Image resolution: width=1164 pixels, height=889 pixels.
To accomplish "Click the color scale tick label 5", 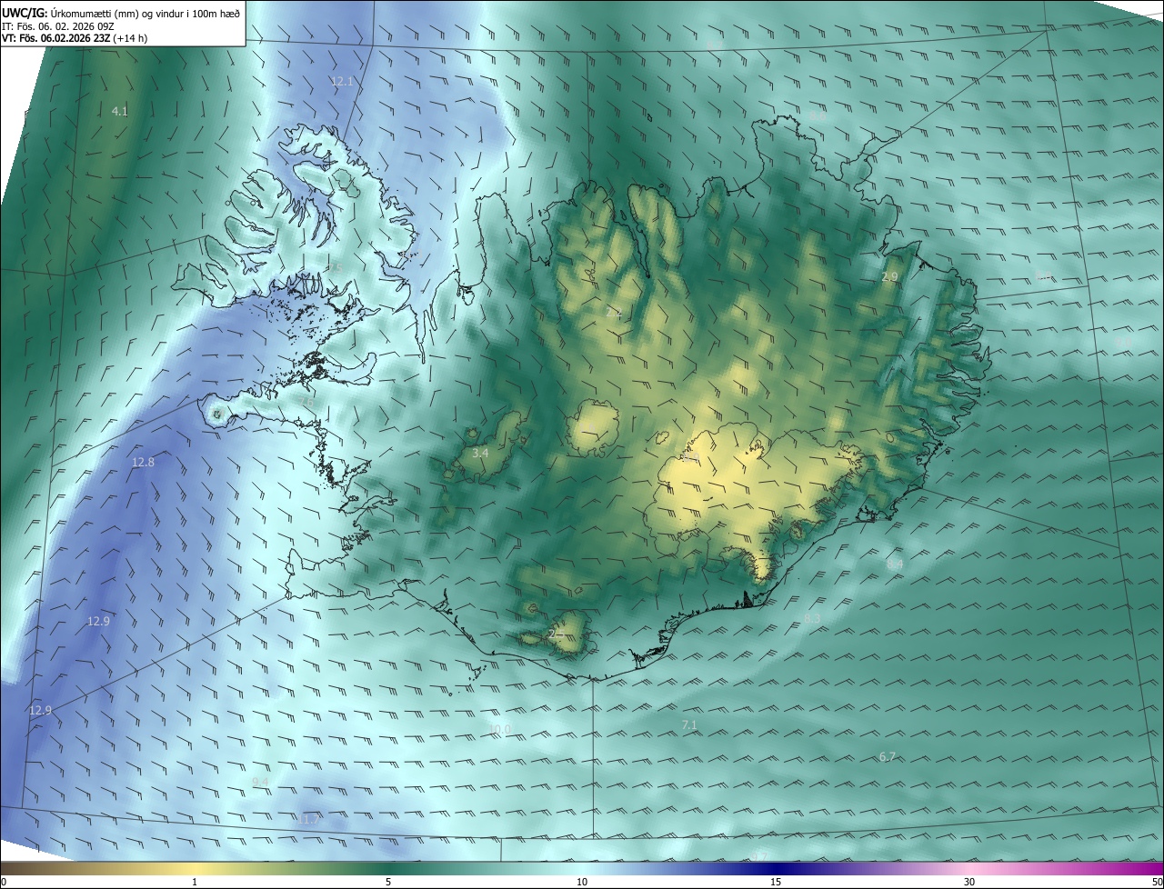I will point(388,882).
